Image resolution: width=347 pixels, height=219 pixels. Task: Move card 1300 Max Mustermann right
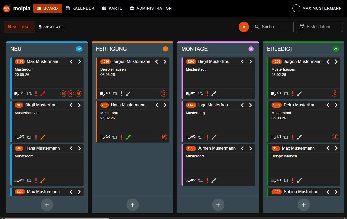coord(79,192)
